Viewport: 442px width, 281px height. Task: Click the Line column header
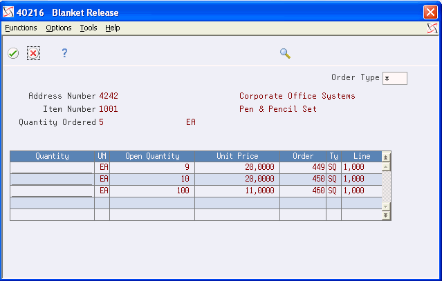362,156
